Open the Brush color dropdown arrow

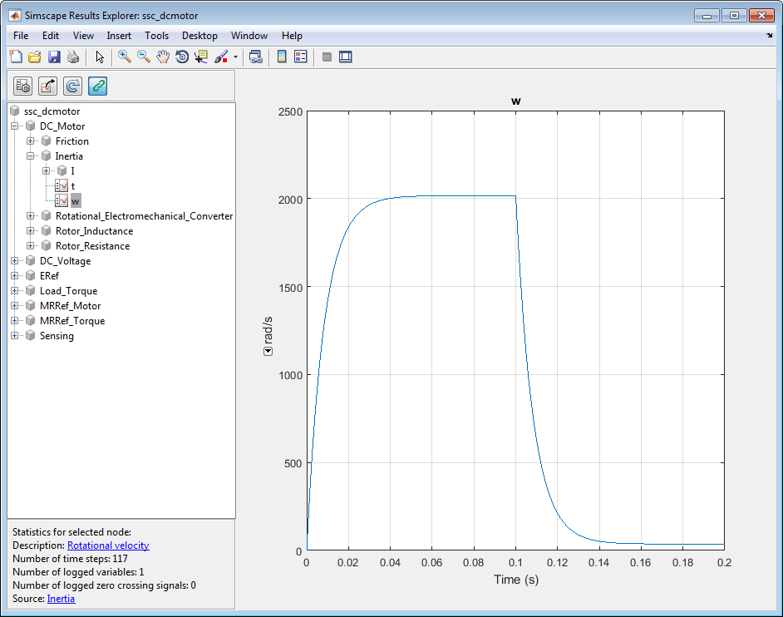tap(235, 57)
